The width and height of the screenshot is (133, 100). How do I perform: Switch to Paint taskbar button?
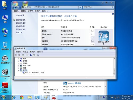click(46, 97)
